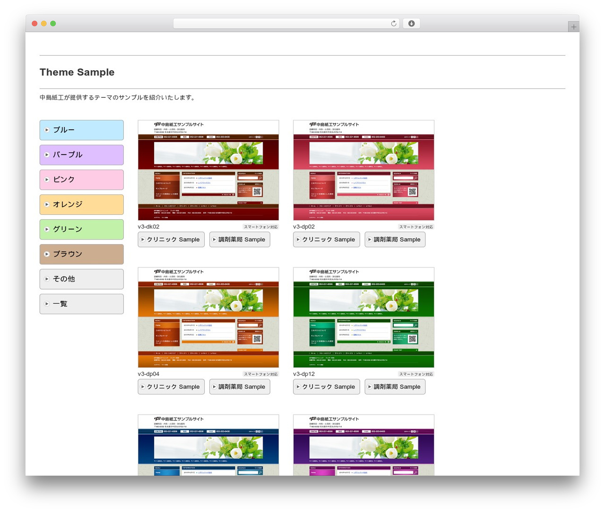The image size is (605, 512).
Task: Show the 一覧 list of all themes
Action: [x=82, y=304]
